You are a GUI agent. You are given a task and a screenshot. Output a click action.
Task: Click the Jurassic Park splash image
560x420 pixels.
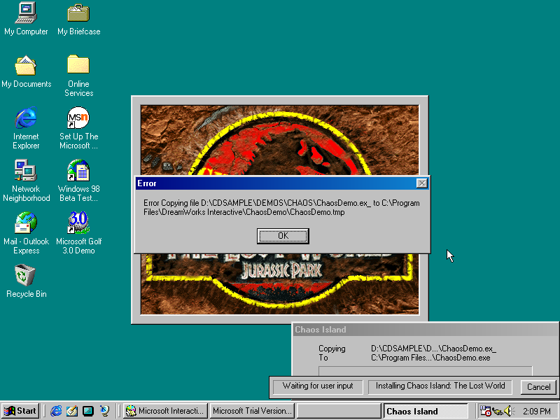pos(279,210)
